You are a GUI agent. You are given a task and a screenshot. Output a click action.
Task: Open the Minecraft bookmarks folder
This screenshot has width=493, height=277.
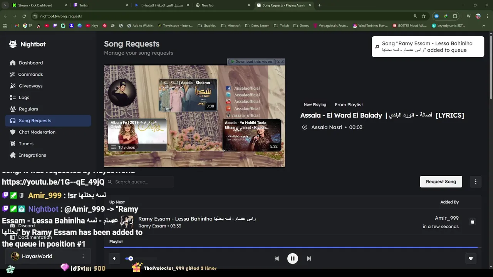231,26
